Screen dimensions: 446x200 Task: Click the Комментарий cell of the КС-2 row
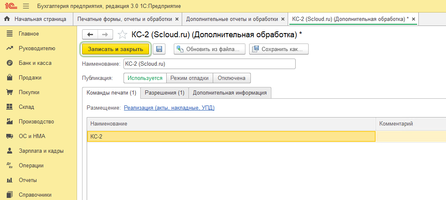click(411, 136)
